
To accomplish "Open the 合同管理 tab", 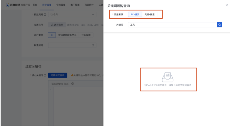I will point(61,5).
